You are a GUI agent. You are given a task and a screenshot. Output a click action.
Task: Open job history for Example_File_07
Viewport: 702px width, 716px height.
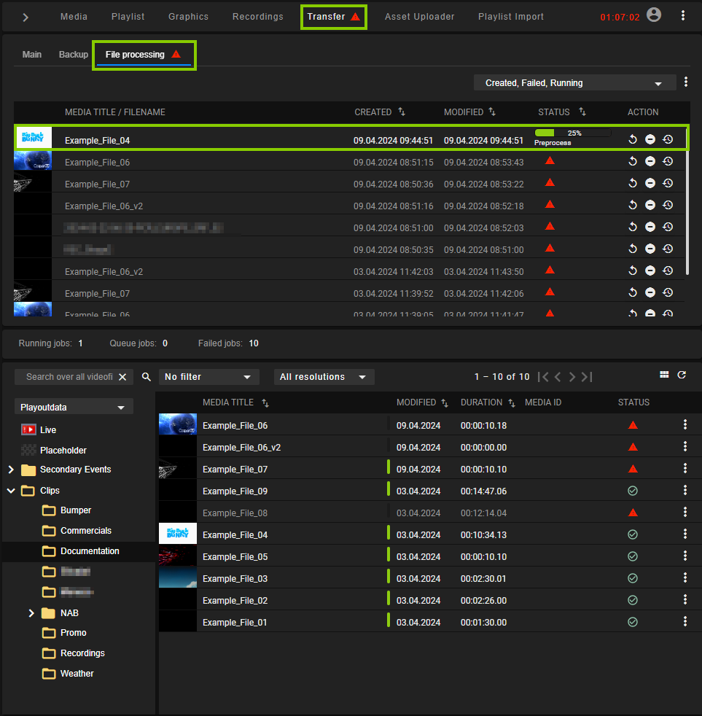(x=668, y=183)
